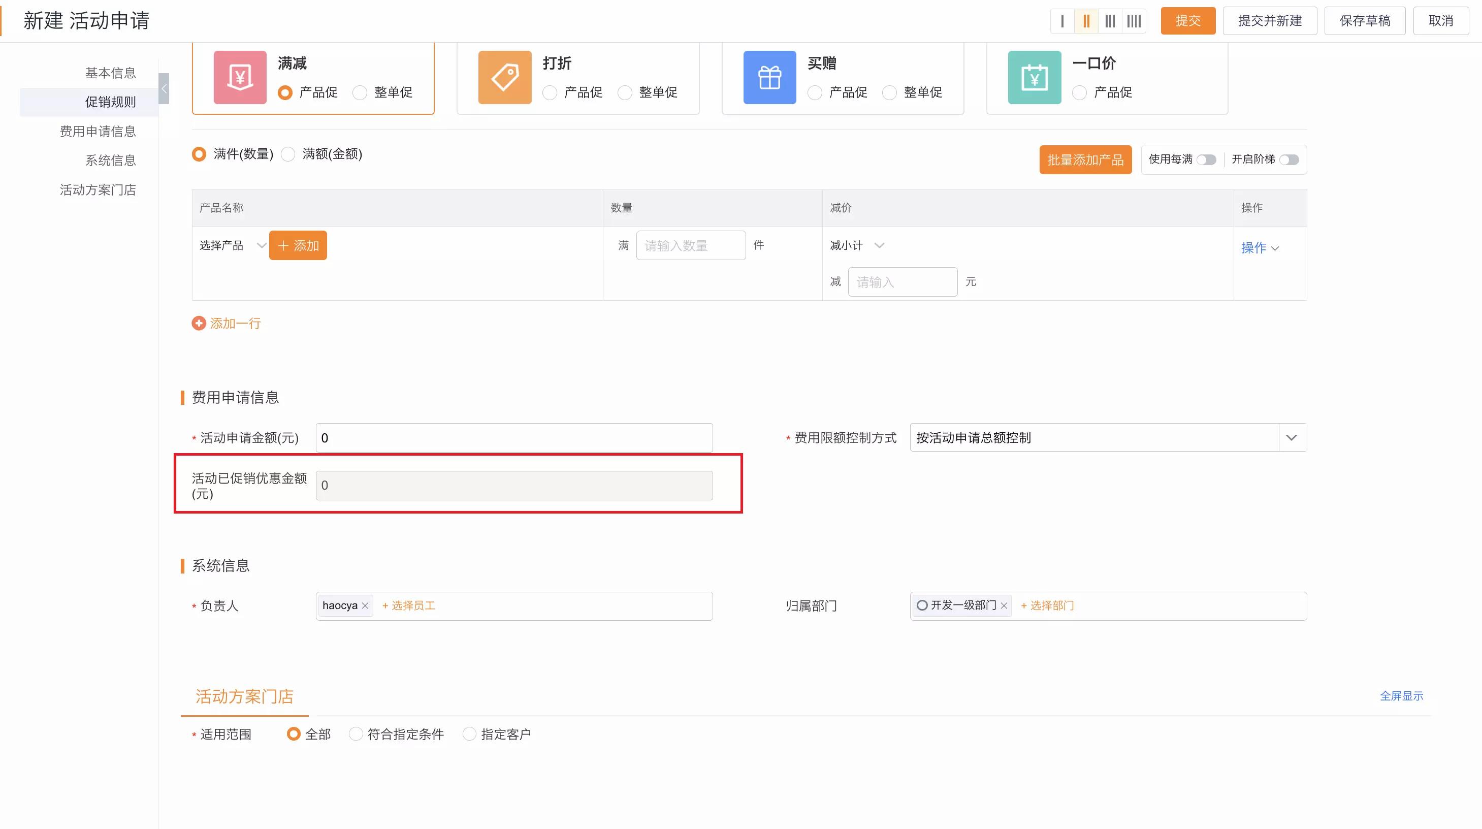The height and width of the screenshot is (829, 1482).
Task: Select 满件(数量) radio button
Action: coord(199,154)
